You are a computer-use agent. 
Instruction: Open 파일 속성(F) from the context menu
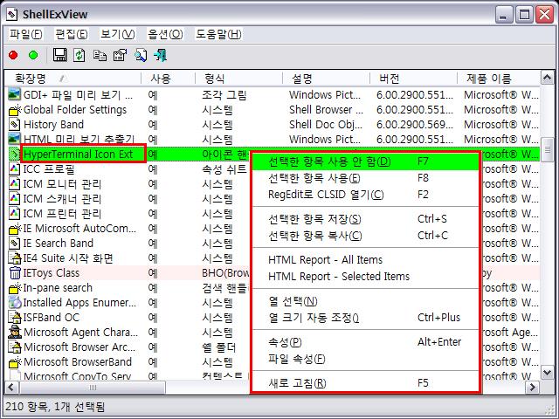[x=365, y=359]
